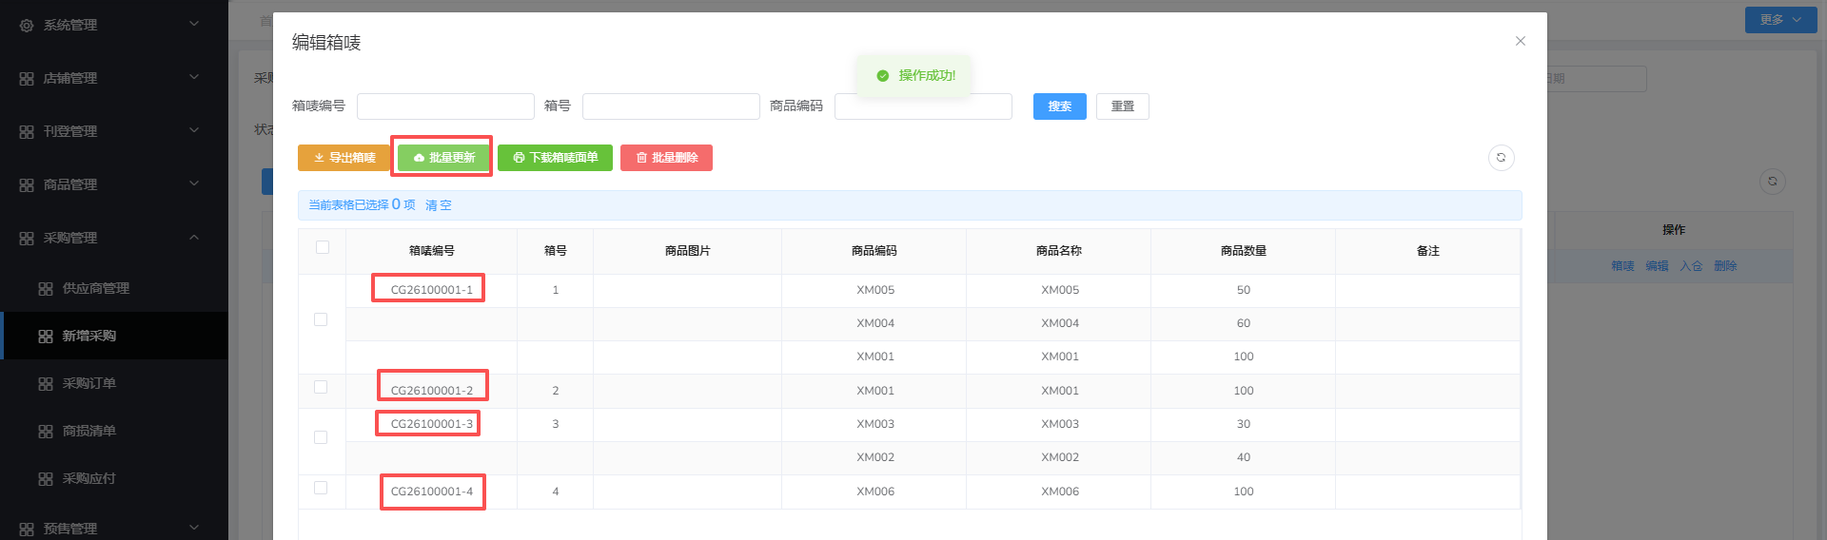Open 采购应付 menu item
This screenshot has width=1827, height=540.
click(x=114, y=478)
